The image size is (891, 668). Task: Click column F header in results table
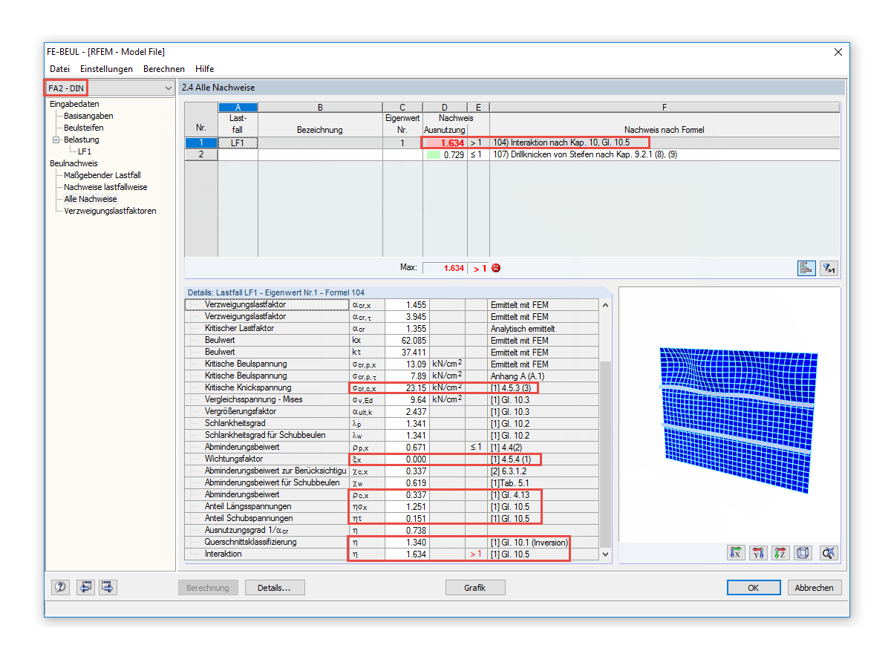point(665,108)
